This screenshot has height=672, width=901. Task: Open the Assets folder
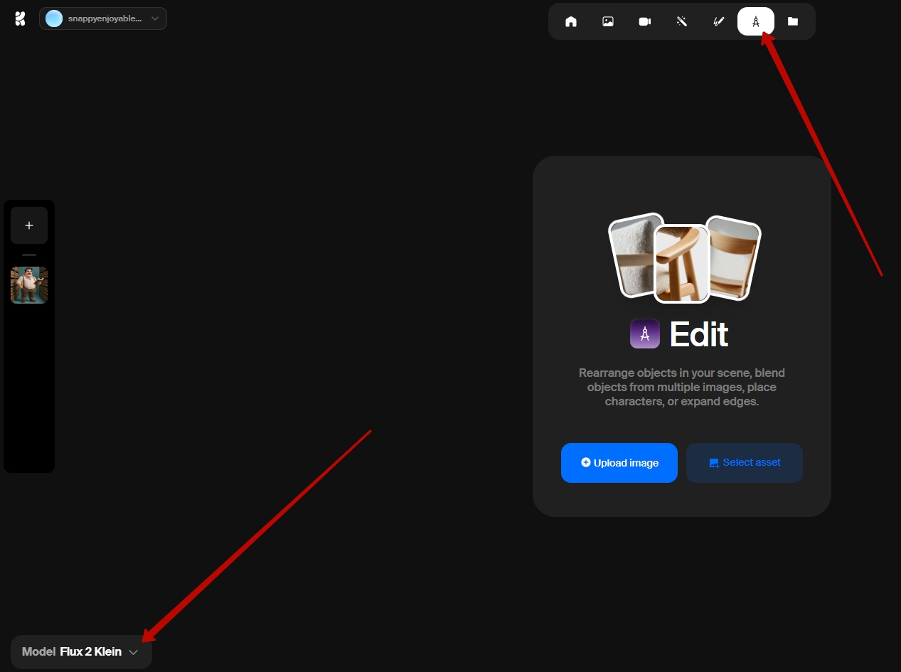click(792, 21)
